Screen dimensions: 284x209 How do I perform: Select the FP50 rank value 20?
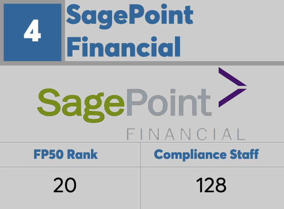click(x=65, y=185)
